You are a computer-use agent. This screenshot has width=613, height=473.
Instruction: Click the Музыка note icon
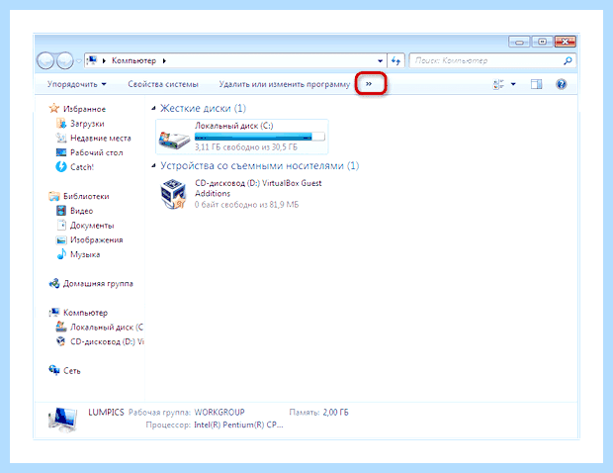[61, 254]
